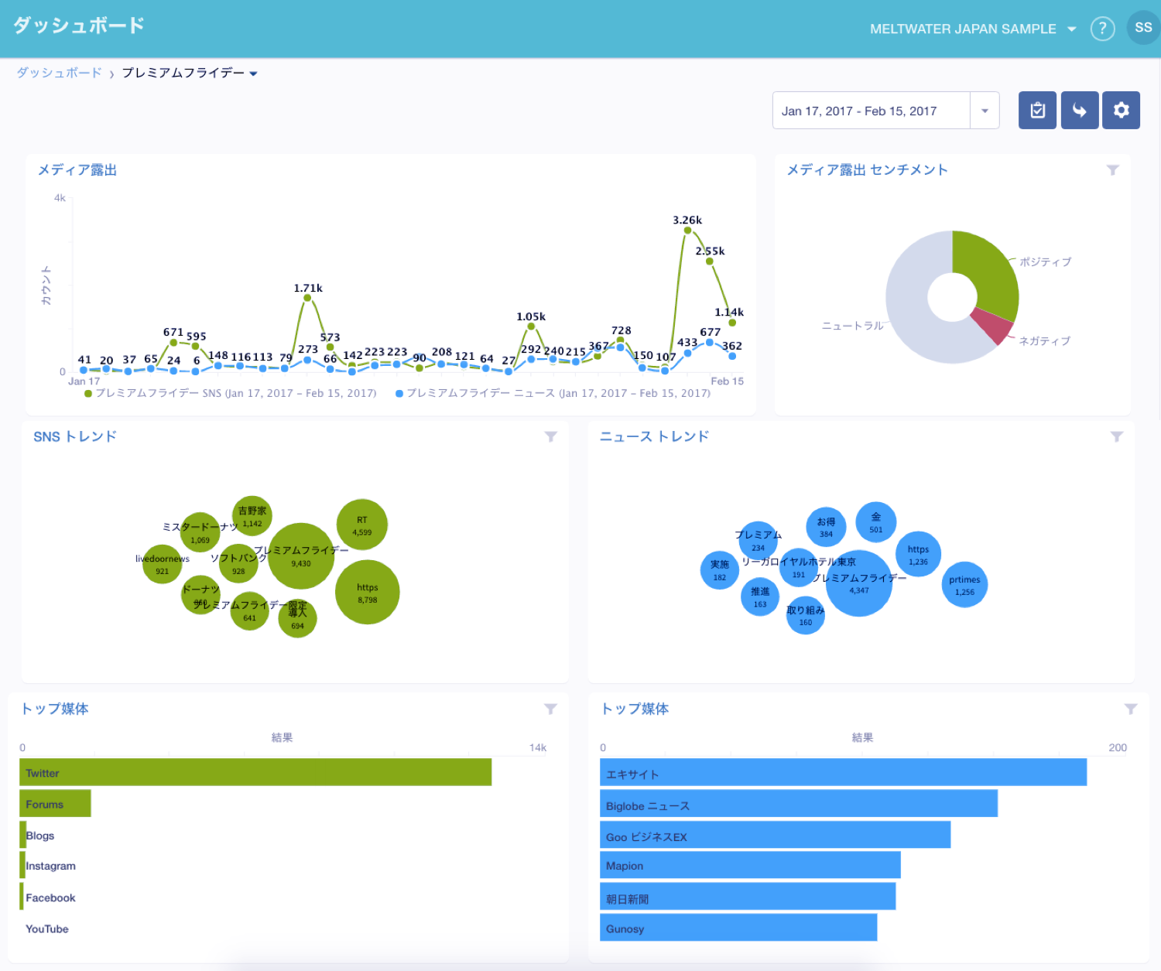The width and height of the screenshot is (1161, 971).
Task: Click the エキサイト bar
Action: tap(844, 772)
